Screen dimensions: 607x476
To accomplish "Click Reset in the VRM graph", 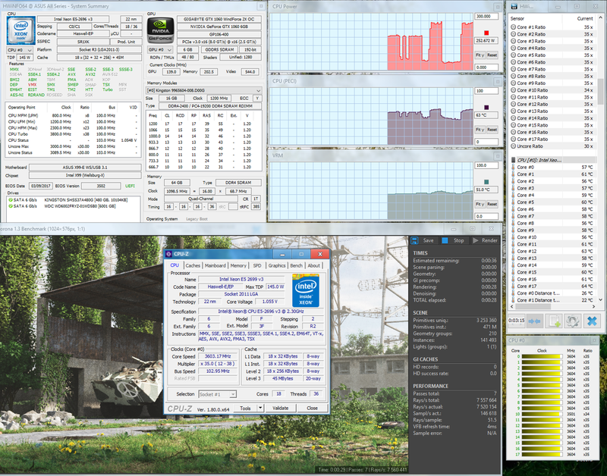I will (x=492, y=204).
